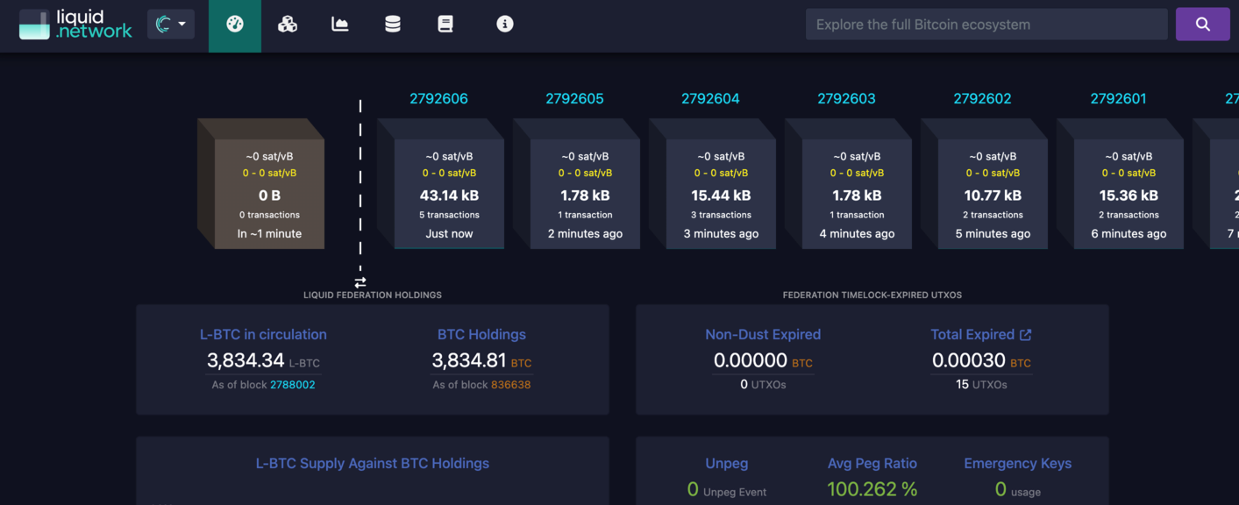Open block height 2792601 link
The width and height of the screenshot is (1239, 505).
1118,99
